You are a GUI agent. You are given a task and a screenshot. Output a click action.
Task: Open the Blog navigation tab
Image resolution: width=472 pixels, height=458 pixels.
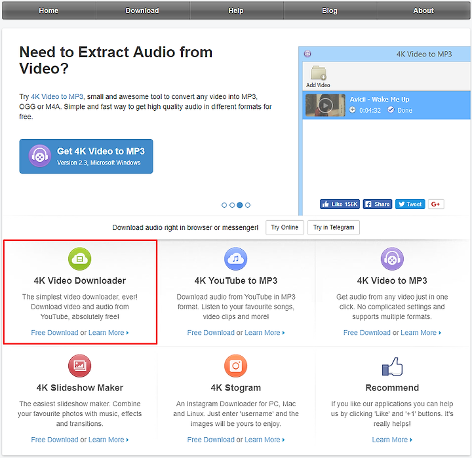330,10
